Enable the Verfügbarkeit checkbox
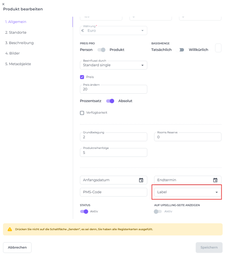Viewport: 225px width, 254px height. coord(82,113)
